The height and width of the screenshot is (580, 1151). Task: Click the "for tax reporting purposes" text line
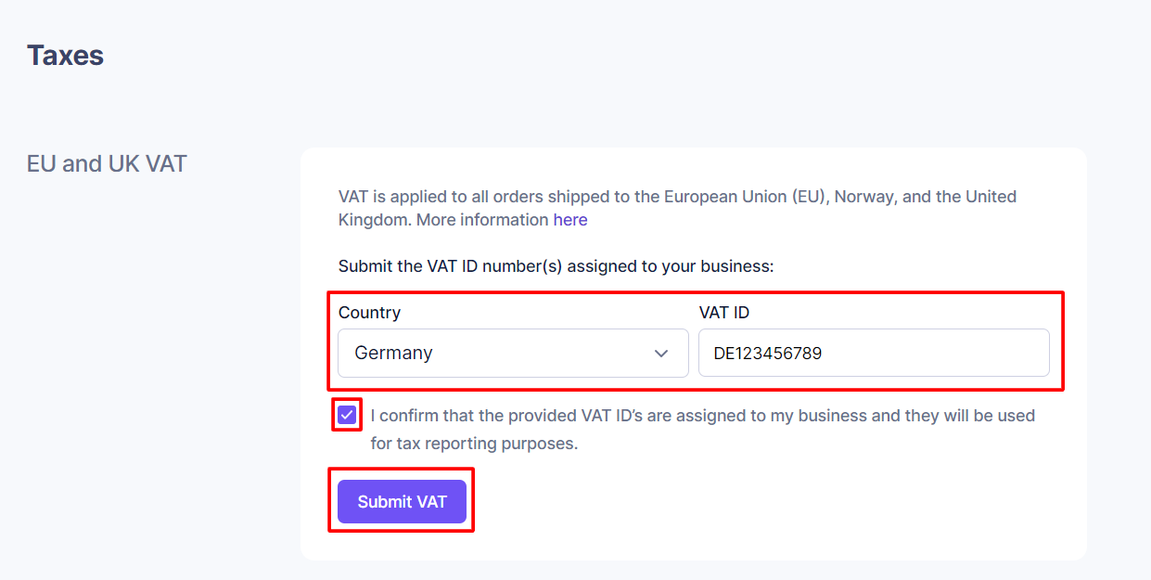(x=474, y=444)
